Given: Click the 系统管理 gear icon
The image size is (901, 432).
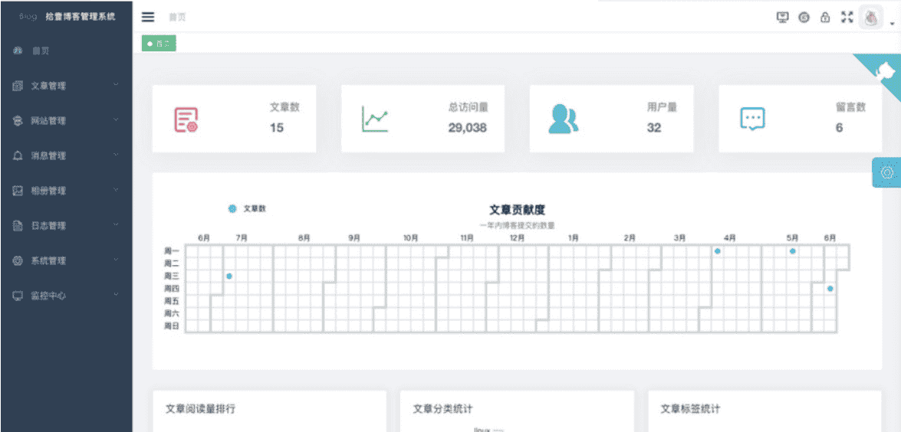Looking at the screenshot, I should (18, 260).
